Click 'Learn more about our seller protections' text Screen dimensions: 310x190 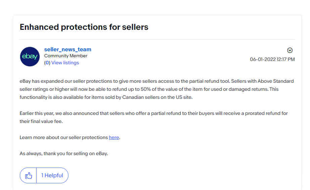tap(64, 137)
